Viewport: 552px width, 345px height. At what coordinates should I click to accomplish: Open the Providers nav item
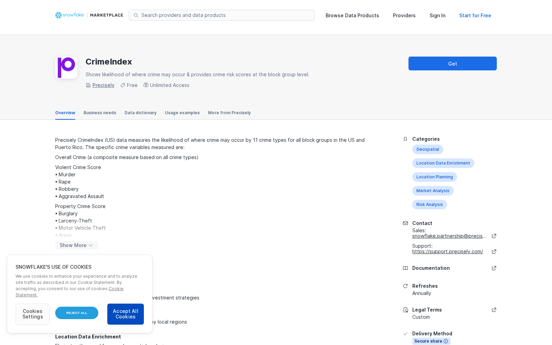tap(404, 16)
